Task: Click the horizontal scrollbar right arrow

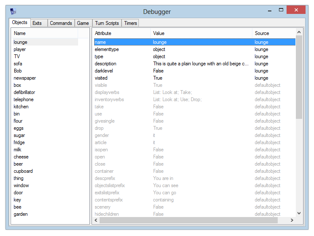Action: (x=292, y=220)
